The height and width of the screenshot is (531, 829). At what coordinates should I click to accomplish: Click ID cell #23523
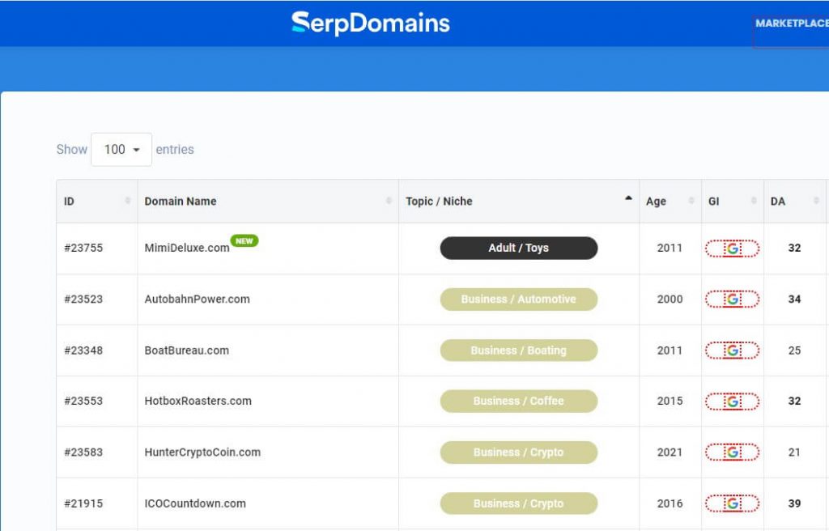tap(83, 299)
